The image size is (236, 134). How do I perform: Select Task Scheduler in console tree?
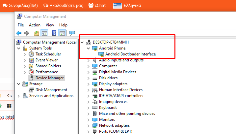click(48, 54)
